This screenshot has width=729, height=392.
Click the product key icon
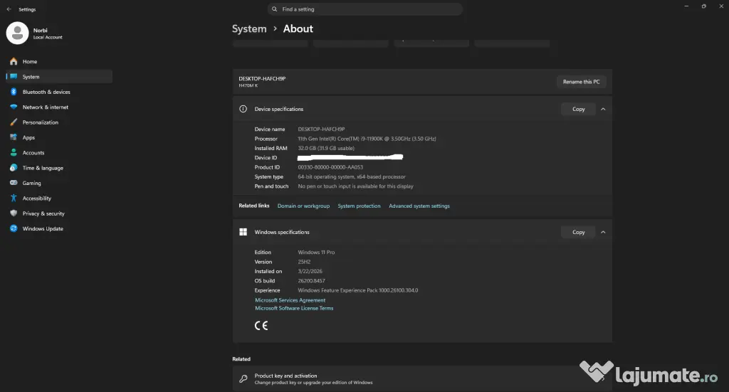point(243,379)
